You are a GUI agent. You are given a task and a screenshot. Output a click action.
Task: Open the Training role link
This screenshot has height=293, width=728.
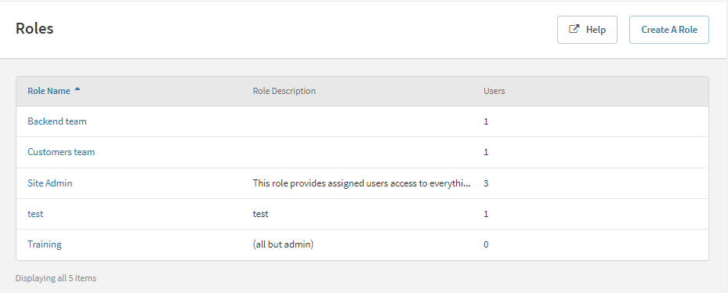tap(45, 244)
